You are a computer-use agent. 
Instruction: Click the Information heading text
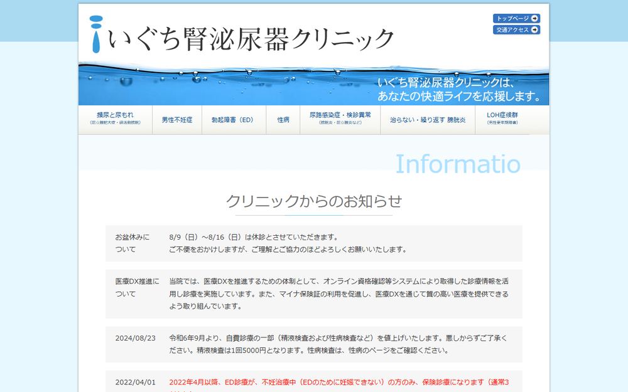point(458,164)
